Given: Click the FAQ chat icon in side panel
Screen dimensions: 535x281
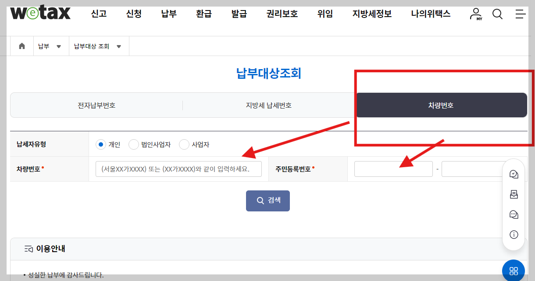Looking at the screenshot, I should (514, 174).
